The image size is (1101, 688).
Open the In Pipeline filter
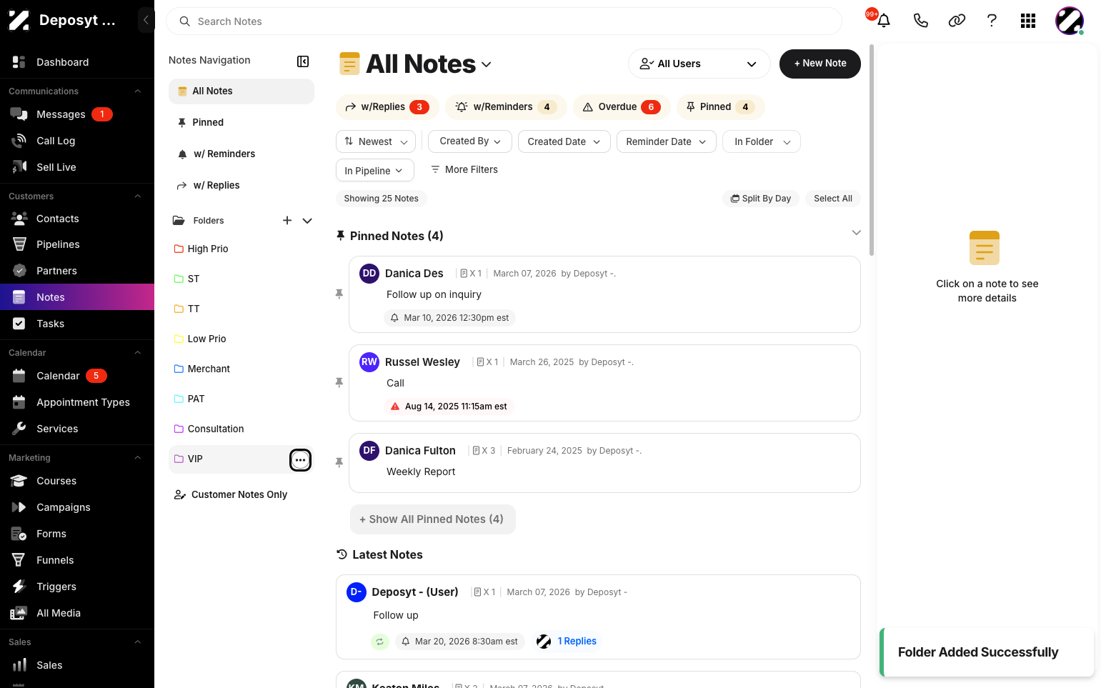375,170
